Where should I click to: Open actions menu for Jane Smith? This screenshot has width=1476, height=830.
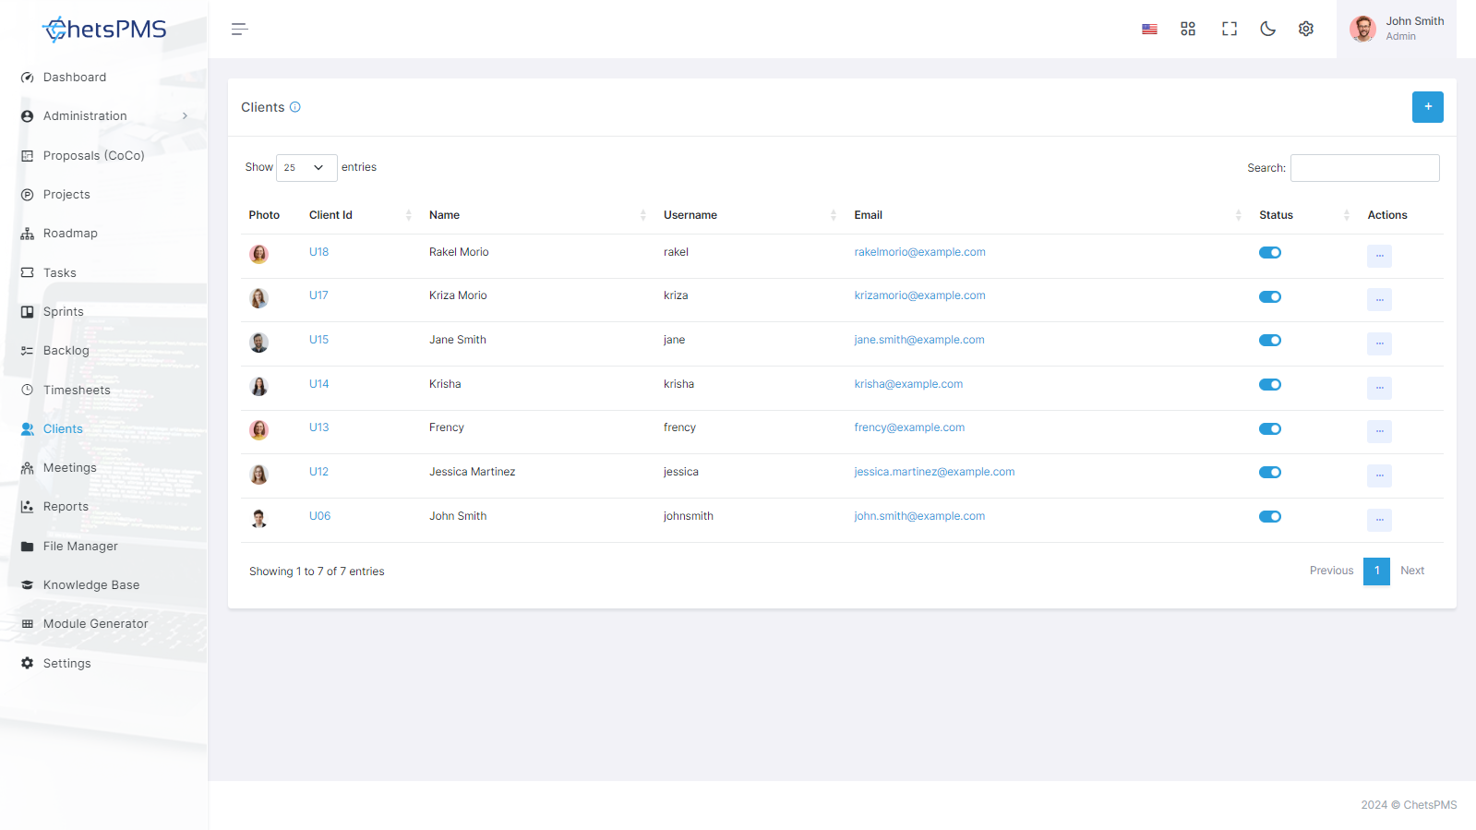1379,343
